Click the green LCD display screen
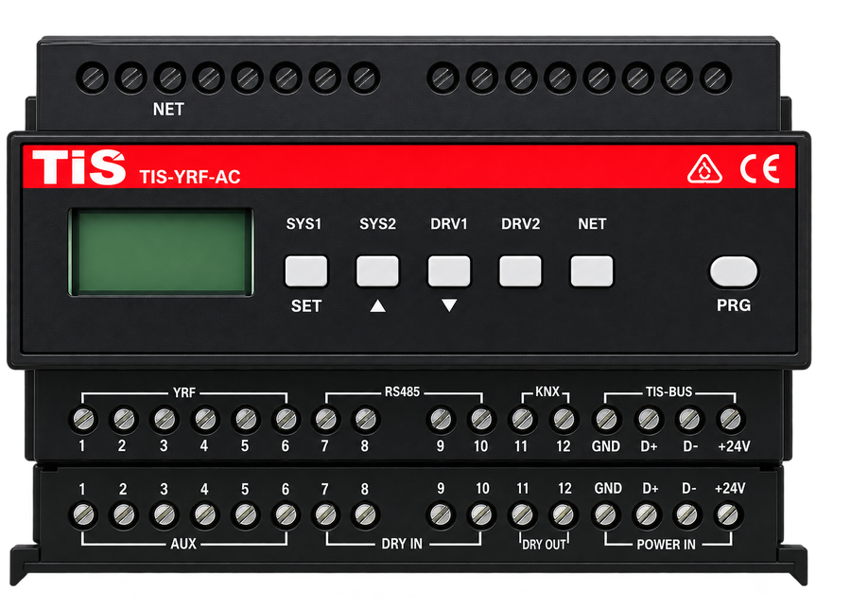Image resolution: width=851 pixels, height=608 pixels. (x=161, y=252)
